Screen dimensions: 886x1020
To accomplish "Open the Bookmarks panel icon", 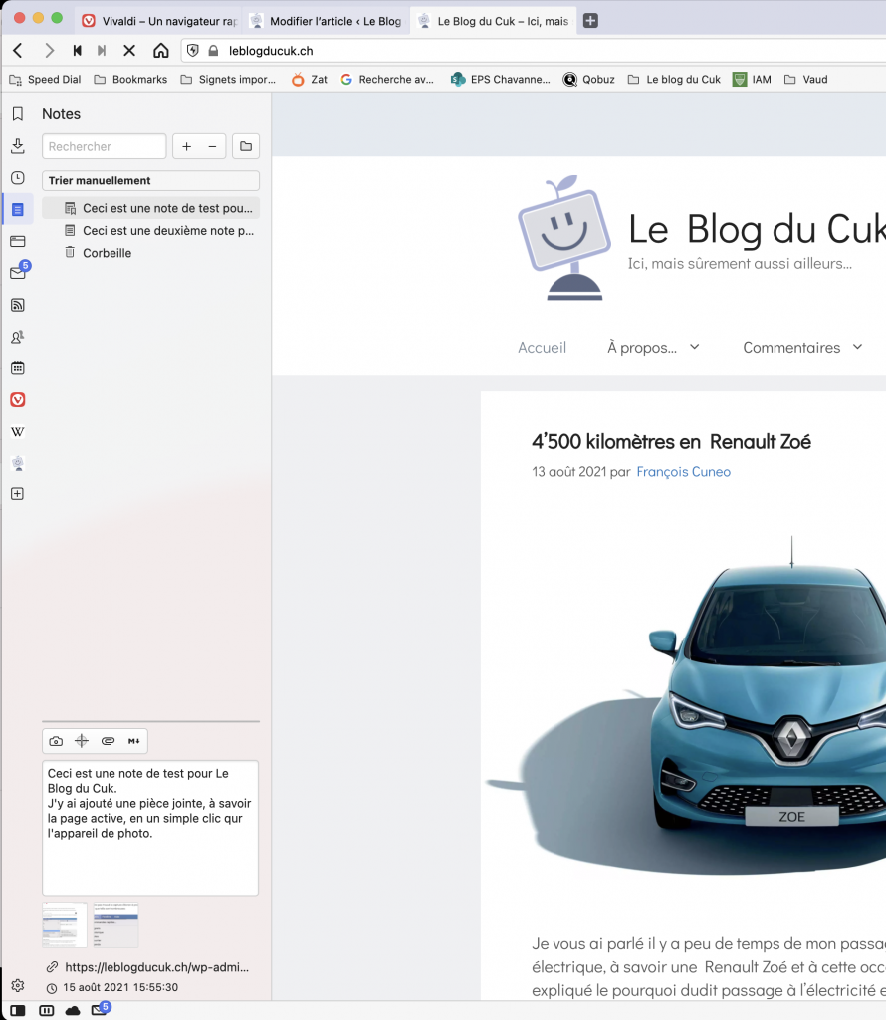I will click(x=18, y=114).
